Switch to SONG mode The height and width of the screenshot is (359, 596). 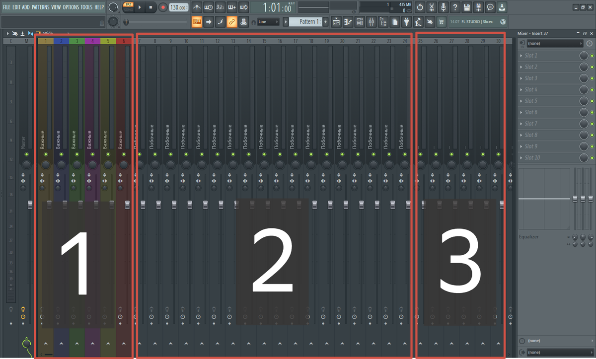128,10
